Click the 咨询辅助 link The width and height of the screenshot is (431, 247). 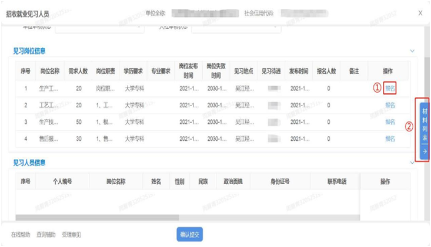point(46,235)
